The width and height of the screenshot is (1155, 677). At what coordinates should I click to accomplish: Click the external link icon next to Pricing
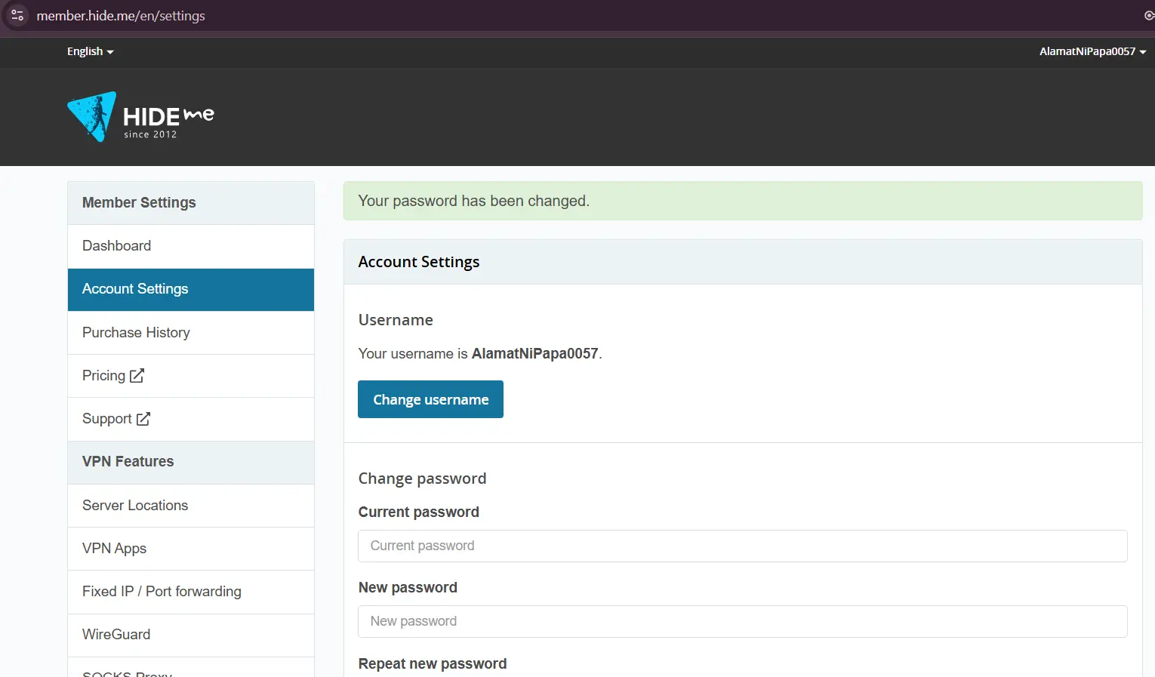point(137,376)
